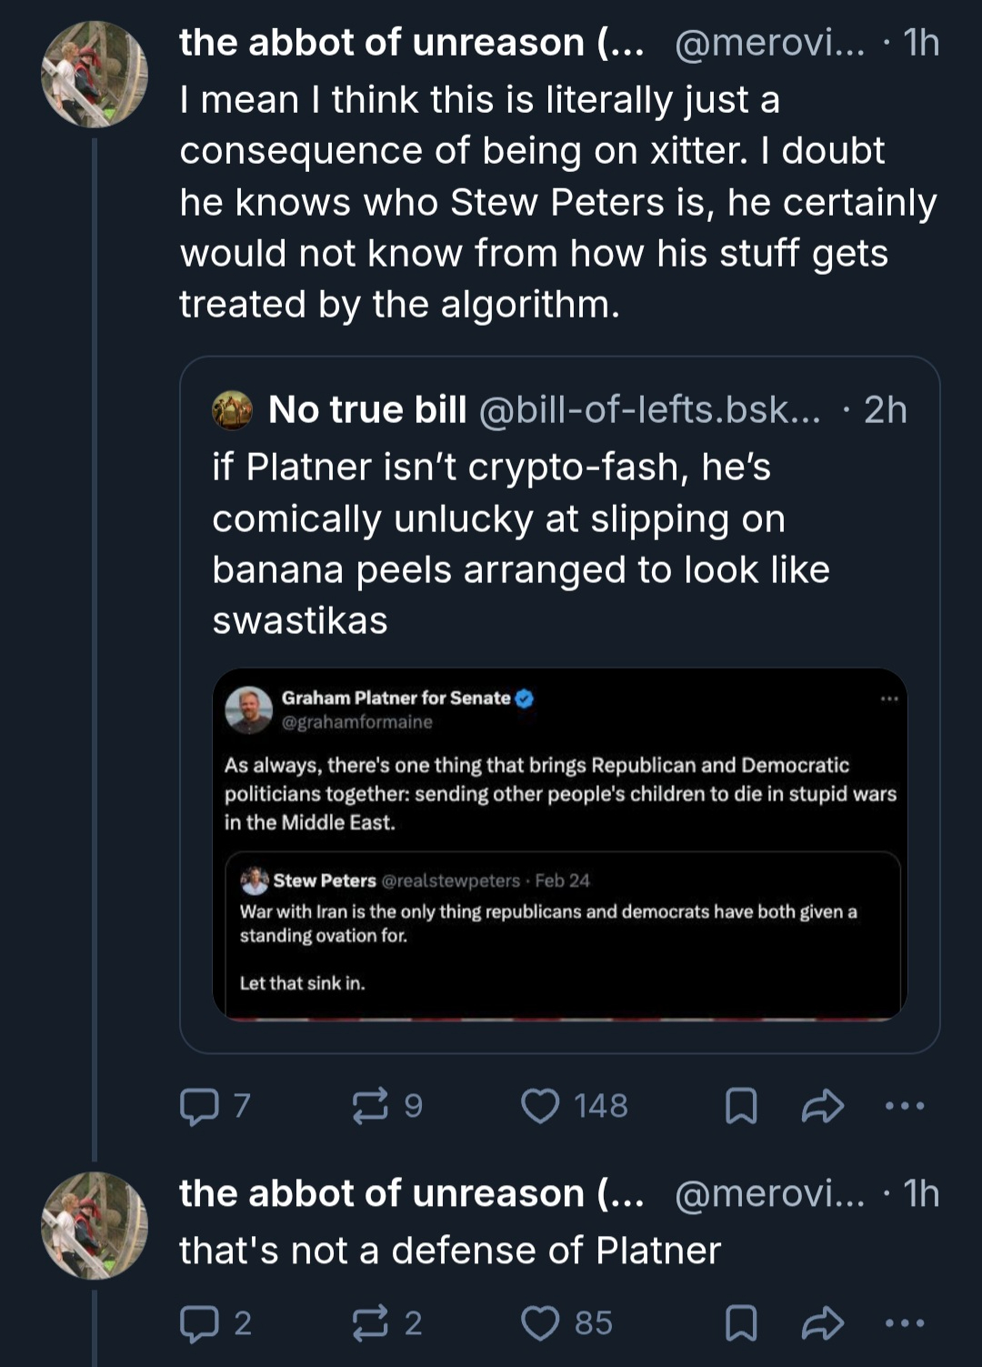Share the 'not a defense of Platner' post
982x1367 pixels.
(x=823, y=1323)
